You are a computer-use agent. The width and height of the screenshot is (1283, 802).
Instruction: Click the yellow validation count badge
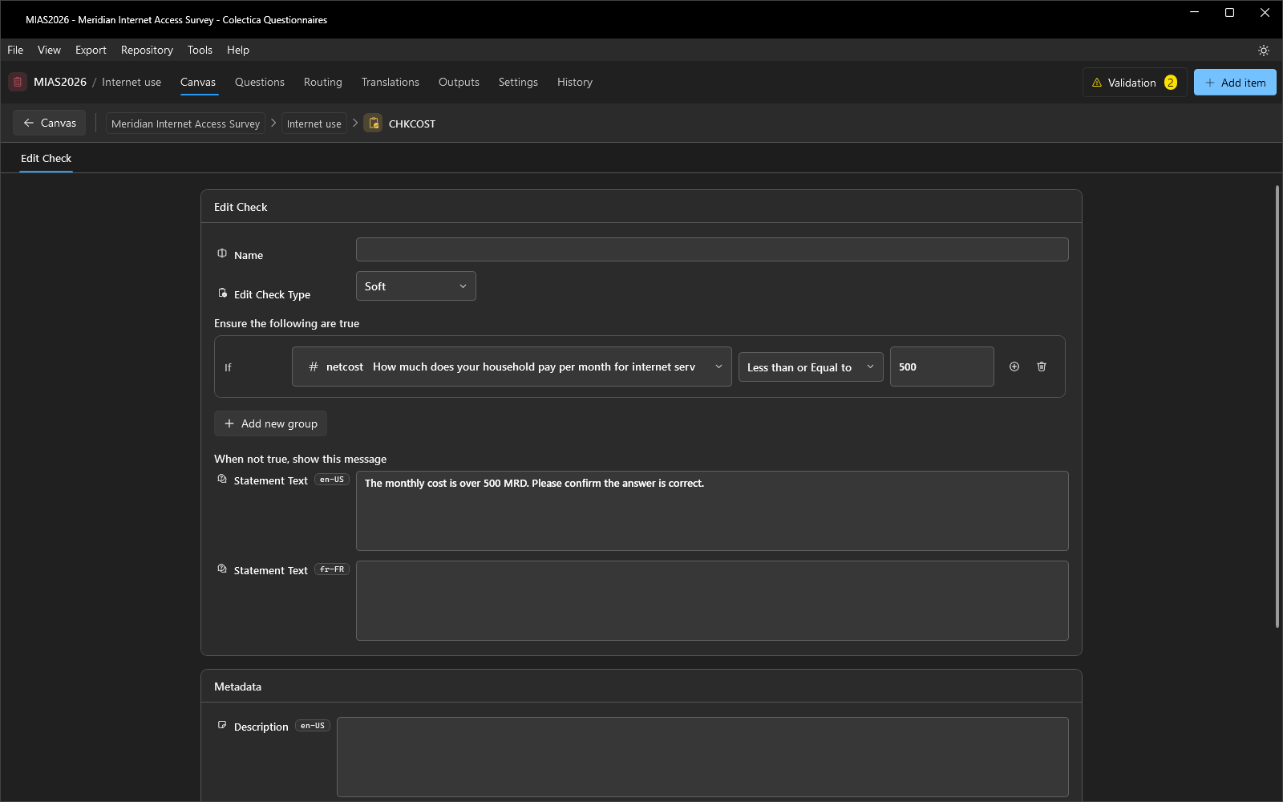point(1171,83)
